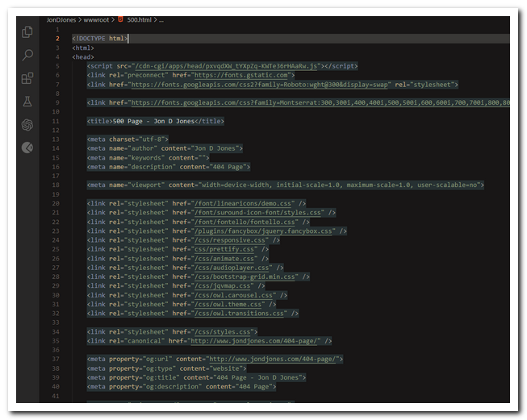This screenshot has height=420, width=527.
Task: Click the <head> tag line
Action: coord(83,57)
